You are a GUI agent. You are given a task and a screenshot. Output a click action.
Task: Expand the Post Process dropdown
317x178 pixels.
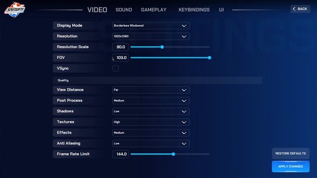point(151,100)
